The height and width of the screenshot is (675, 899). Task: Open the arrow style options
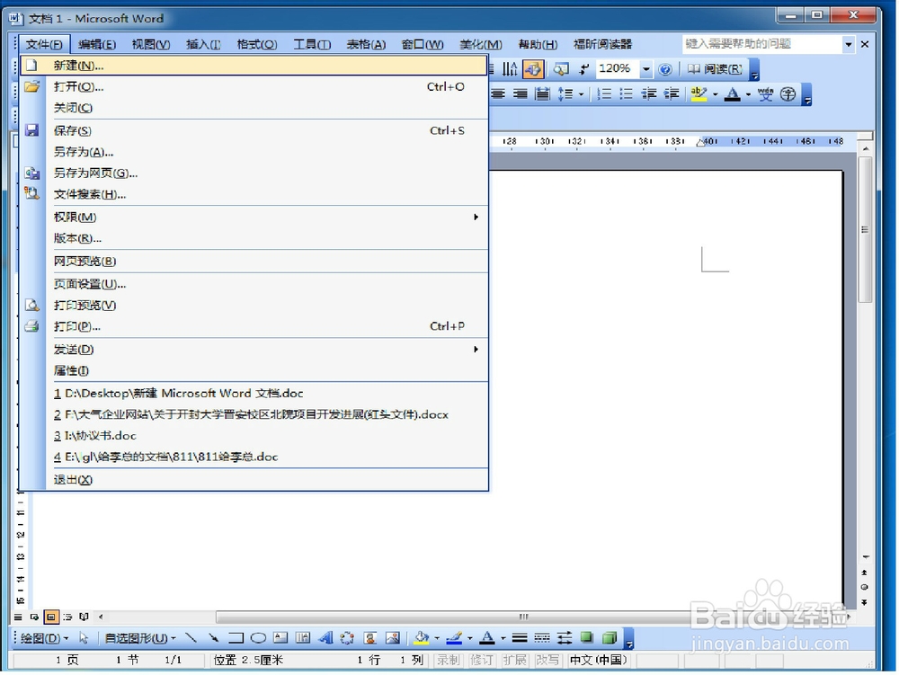pyautogui.click(x=565, y=638)
